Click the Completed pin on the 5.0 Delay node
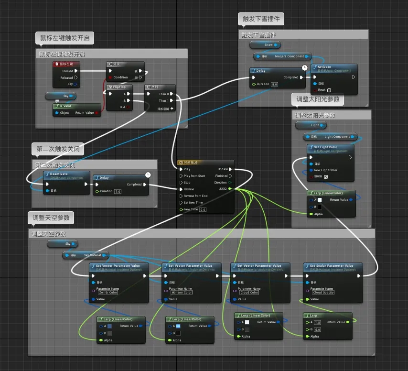408x371 pixels. [x=301, y=77]
